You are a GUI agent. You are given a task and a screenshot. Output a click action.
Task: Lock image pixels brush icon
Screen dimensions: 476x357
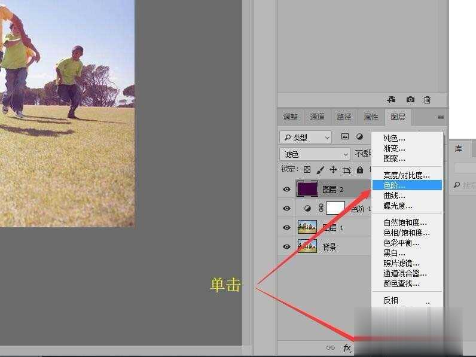320,170
